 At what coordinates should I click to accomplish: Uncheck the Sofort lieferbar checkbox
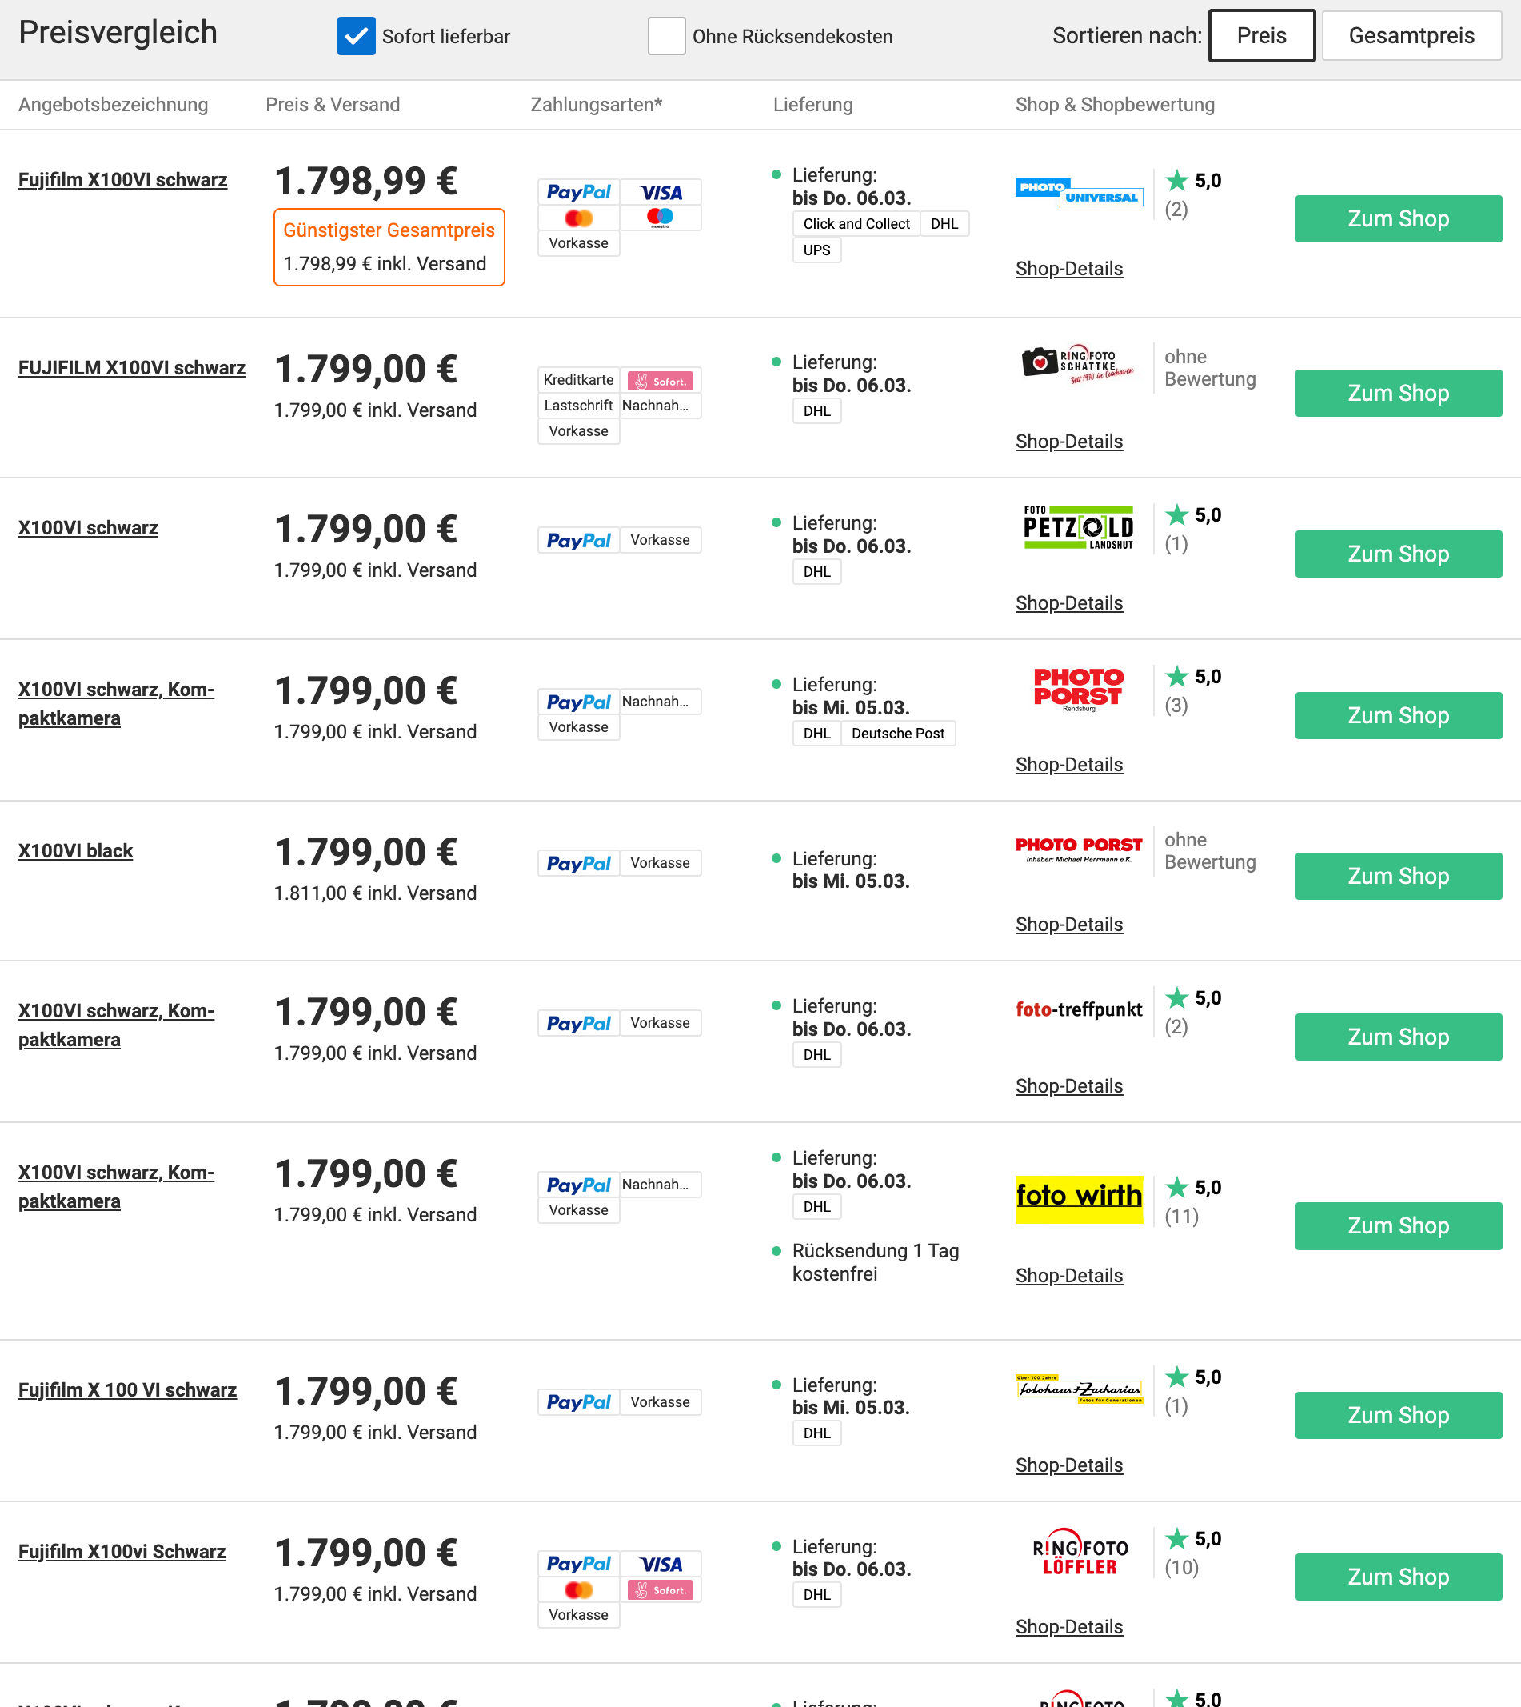tap(356, 36)
